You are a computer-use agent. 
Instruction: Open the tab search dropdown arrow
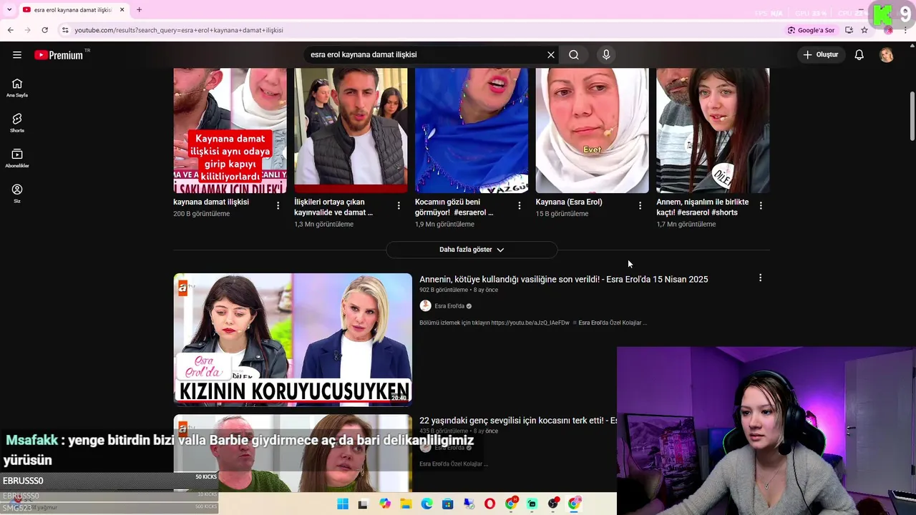[10, 10]
